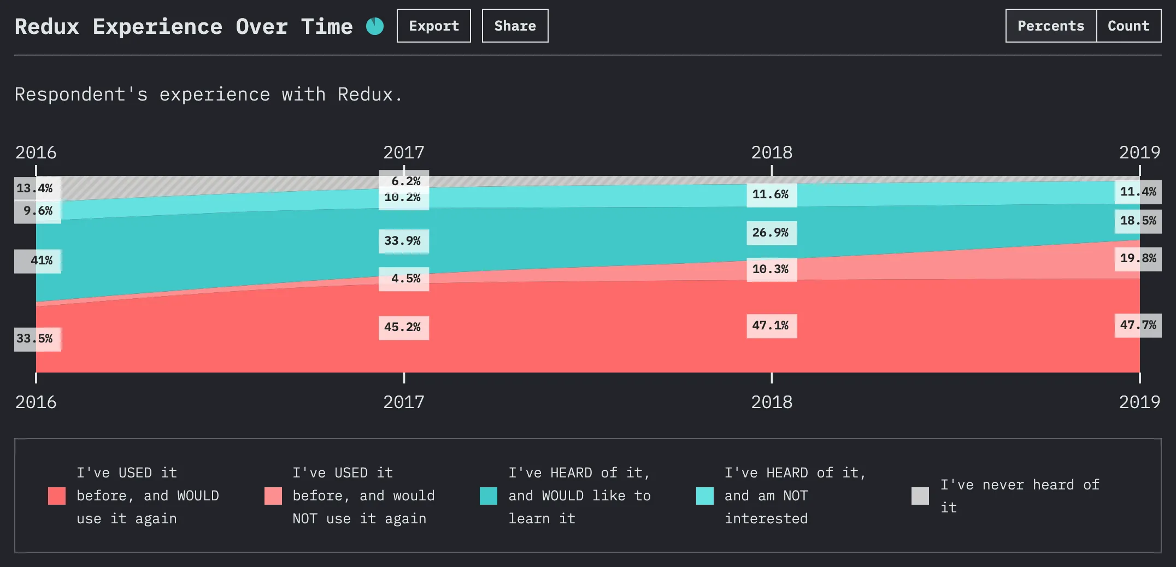1176x567 pixels.
Task: Select legend label 'I've HEARD of it, and WOULD like to learn it'
Action: 580,496
